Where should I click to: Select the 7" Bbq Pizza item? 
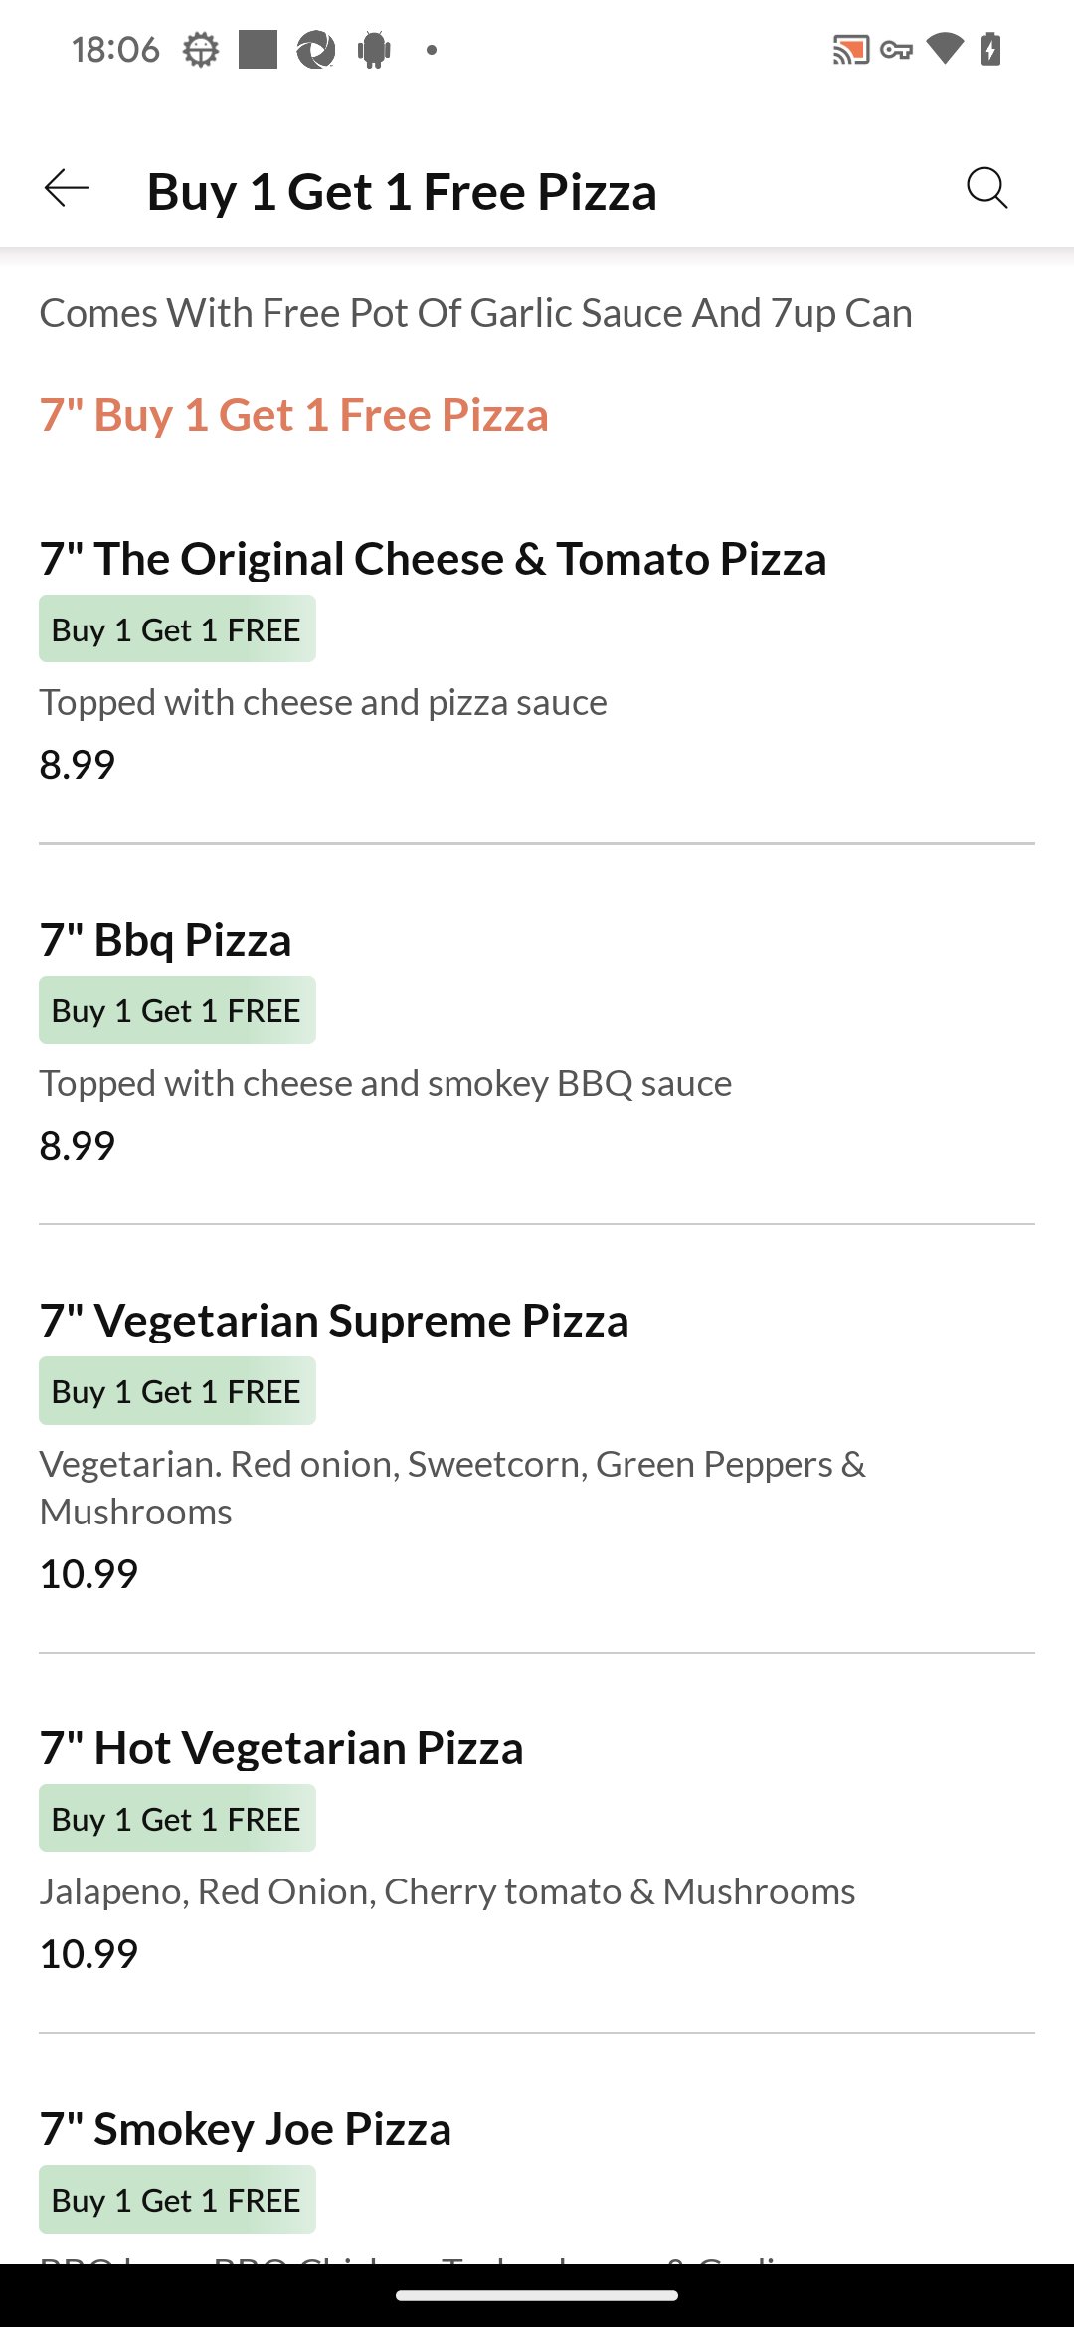click(x=165, y=940)
